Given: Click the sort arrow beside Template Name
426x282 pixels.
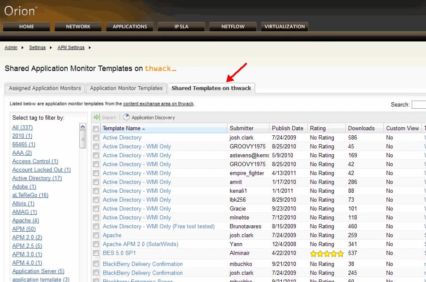Looking at the screenshot, I should coord(143,129).
